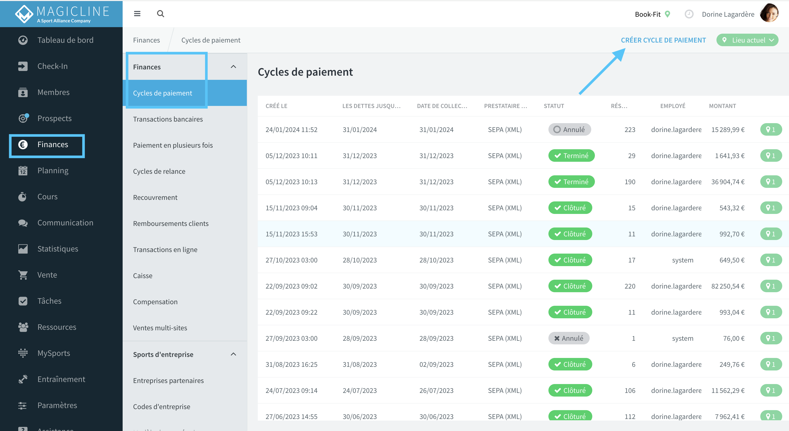This screenshot has height=431, width=789.
Task: Open the Lieu actuel dropdown
Action: [x=747, y=40]
